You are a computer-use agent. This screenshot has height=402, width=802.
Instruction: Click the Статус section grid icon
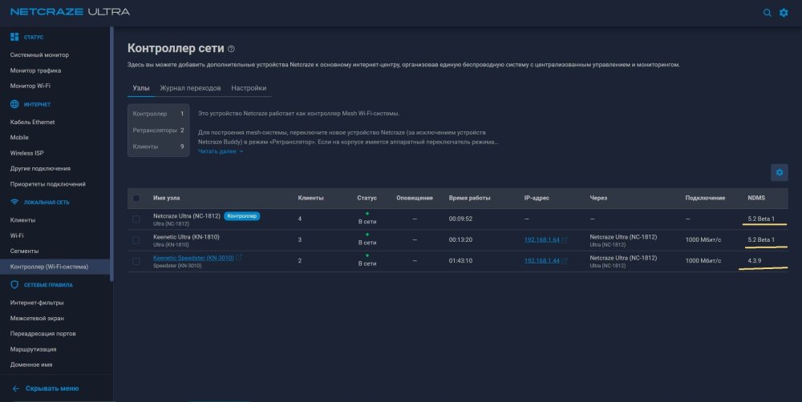click(14, 38)
